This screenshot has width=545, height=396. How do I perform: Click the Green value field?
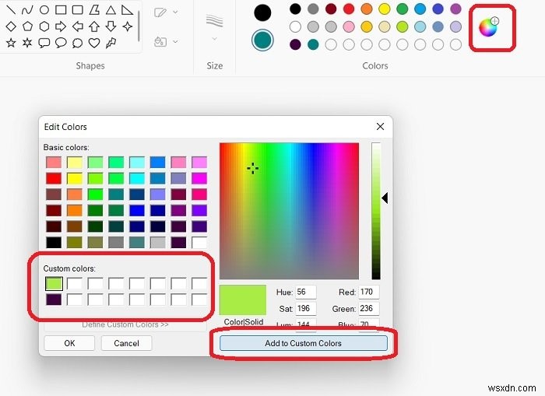click(x=369, y=308)
